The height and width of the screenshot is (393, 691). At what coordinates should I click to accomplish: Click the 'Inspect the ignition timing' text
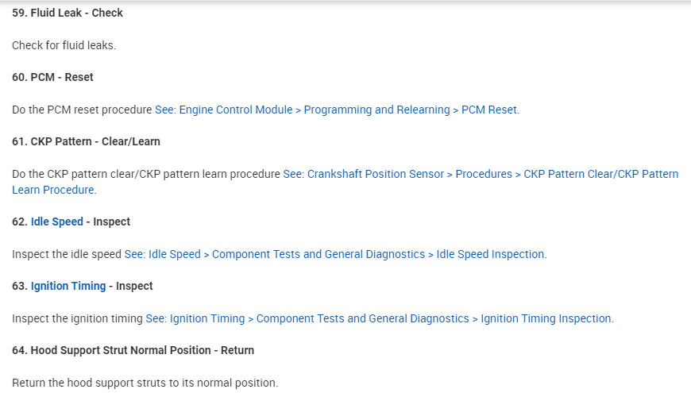(77, 318)
